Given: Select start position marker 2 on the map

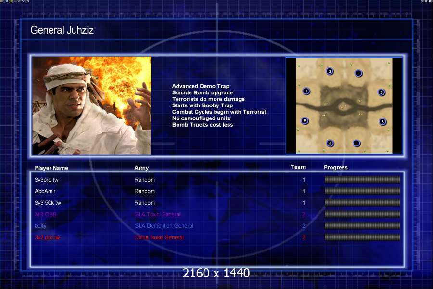Looking at the screenshot, I should coord(382,92).
